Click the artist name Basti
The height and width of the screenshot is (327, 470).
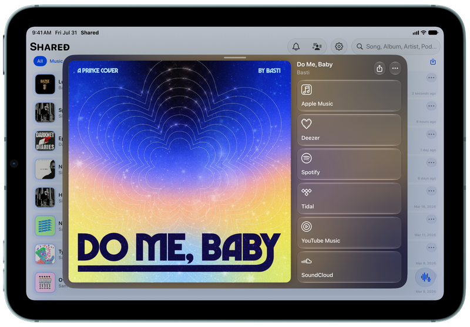[x=303, y=72]
